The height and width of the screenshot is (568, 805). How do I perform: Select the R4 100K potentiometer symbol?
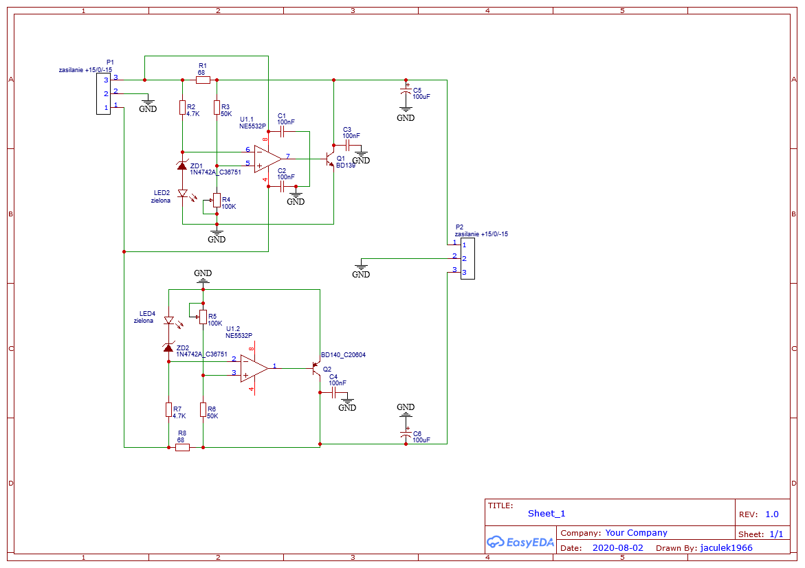(x=217, y=200)
